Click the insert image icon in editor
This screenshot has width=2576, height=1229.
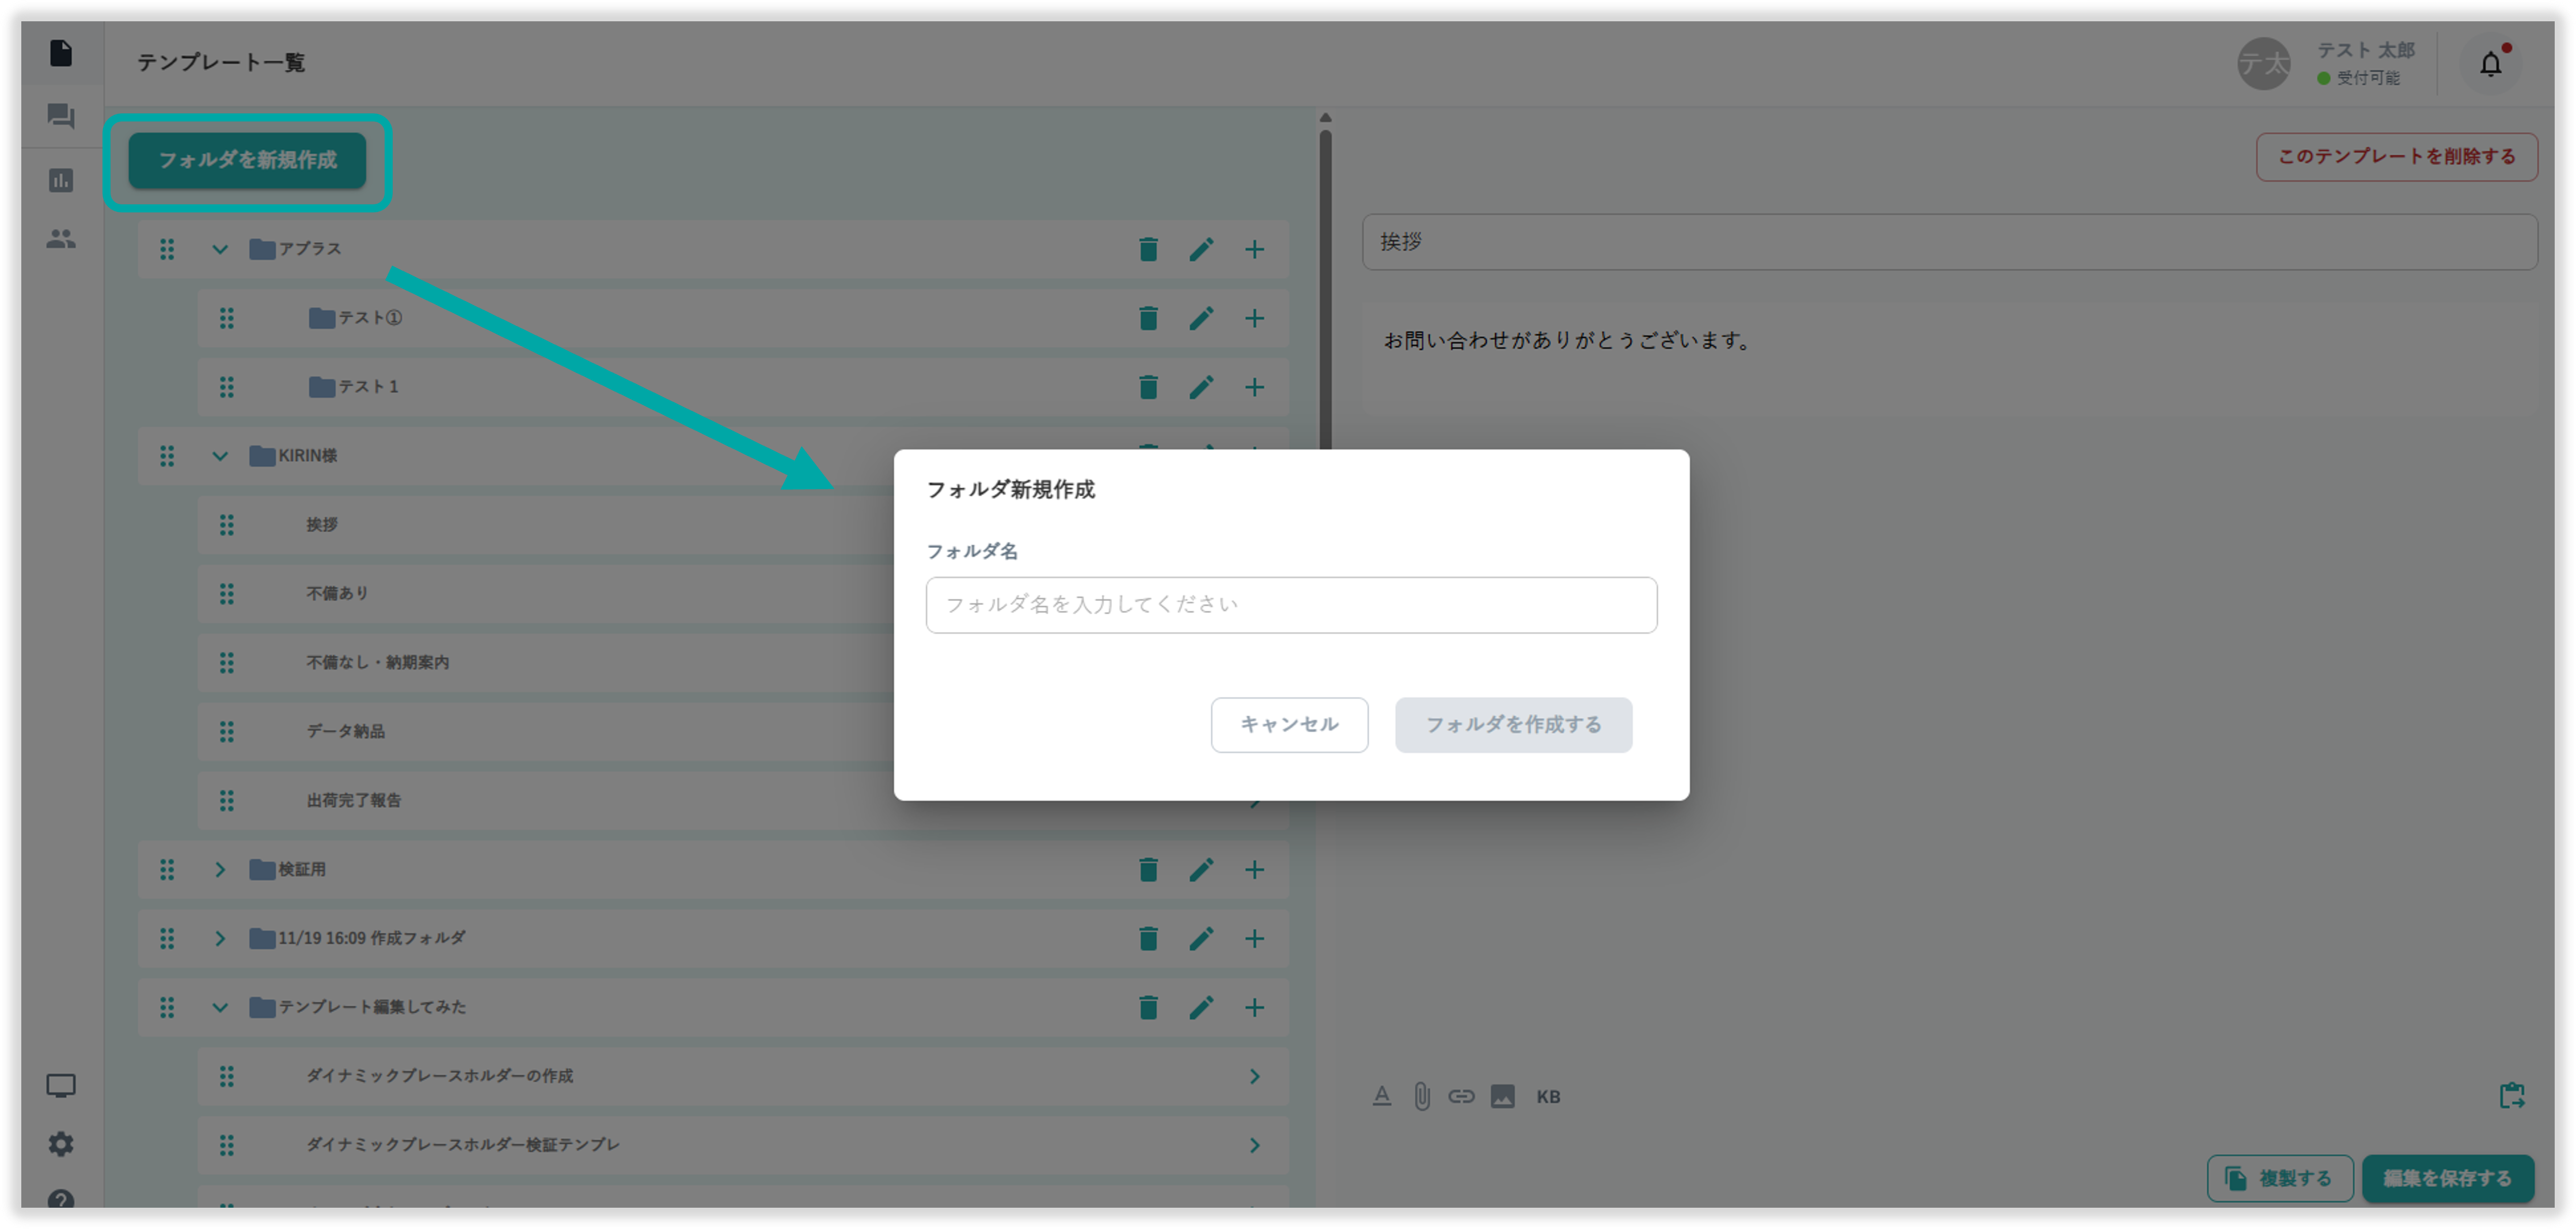click(1502, 1097)
